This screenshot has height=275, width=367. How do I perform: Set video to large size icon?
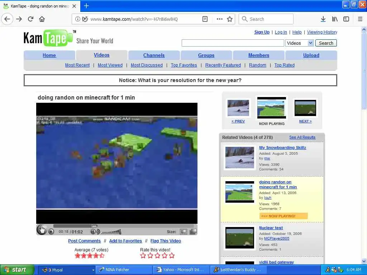tap(193, 232)
